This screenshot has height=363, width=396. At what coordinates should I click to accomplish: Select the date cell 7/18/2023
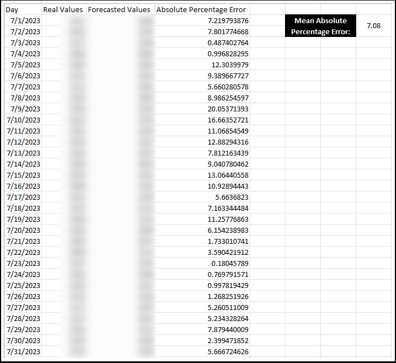pos(23,208)
